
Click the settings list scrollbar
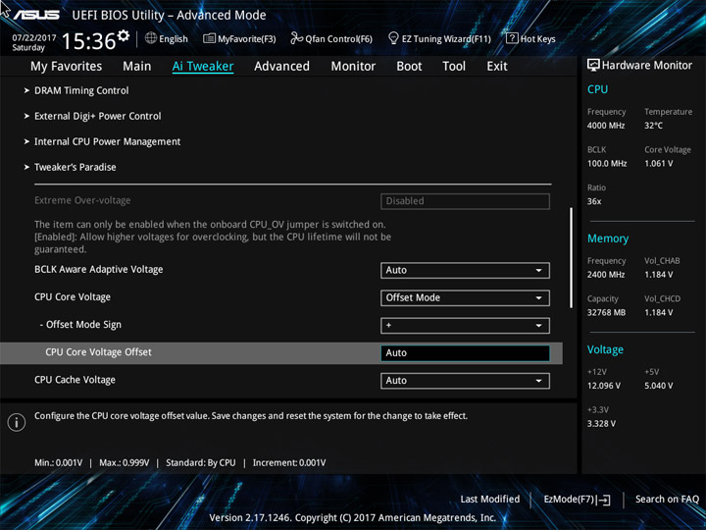571,258
